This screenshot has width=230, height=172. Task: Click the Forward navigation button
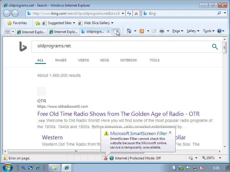click(x=15, y=13)
